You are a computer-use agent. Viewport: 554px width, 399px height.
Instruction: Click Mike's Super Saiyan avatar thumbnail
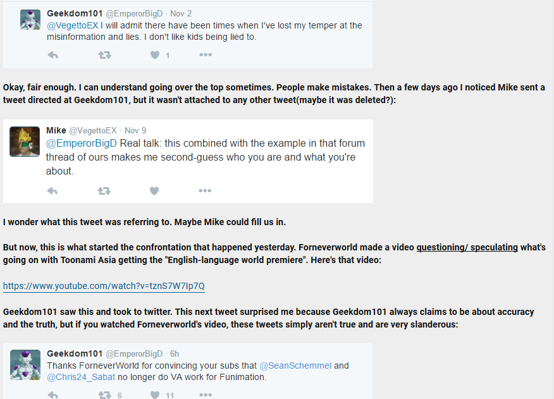coord(25,142)
